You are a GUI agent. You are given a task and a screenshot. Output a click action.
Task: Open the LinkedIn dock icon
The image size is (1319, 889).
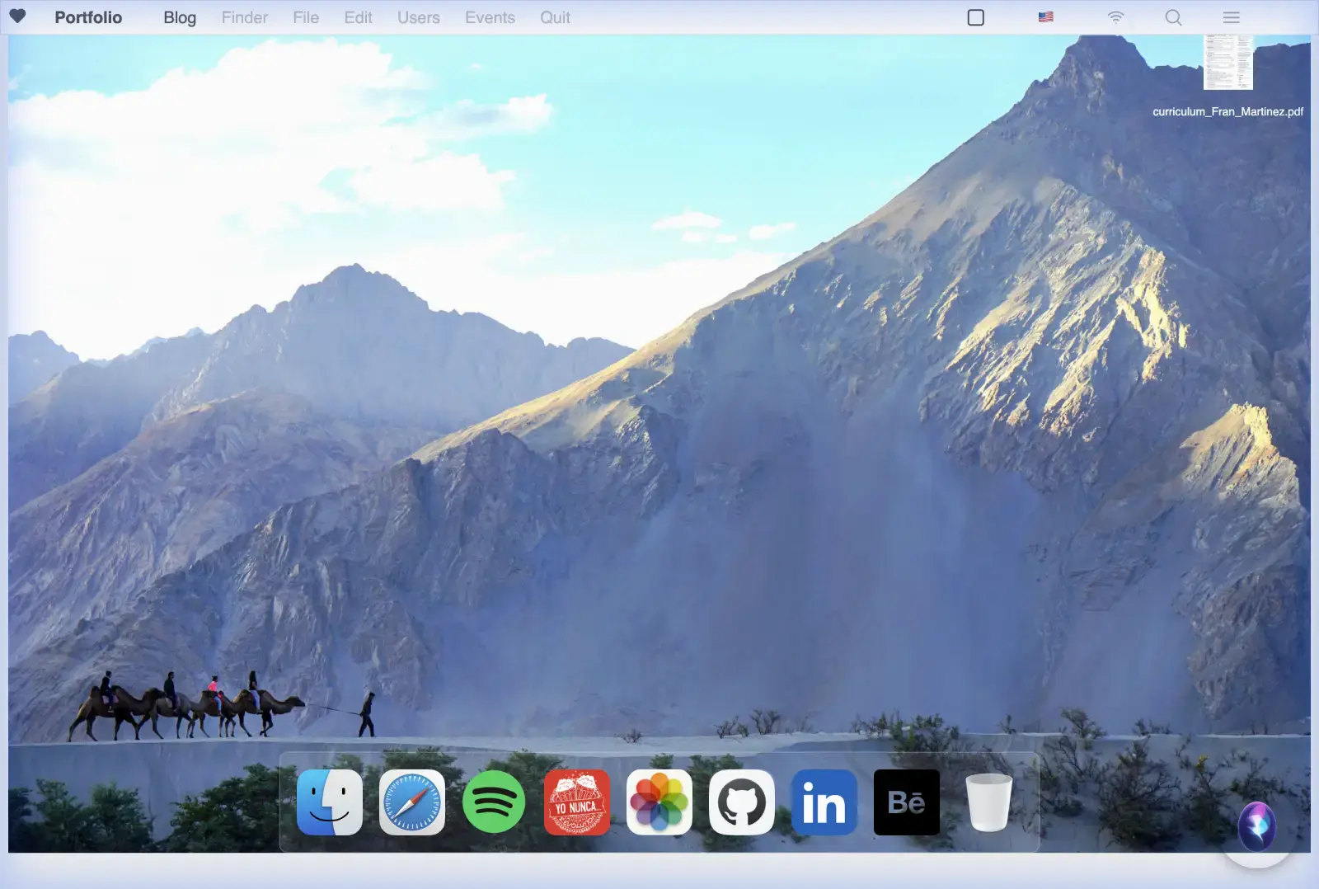click(824, 802)
